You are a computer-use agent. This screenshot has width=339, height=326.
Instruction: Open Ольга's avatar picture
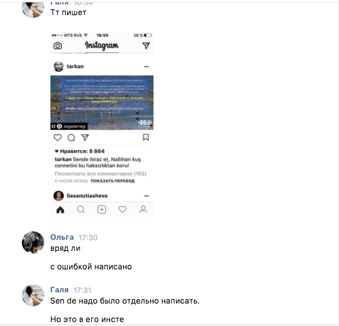(x=33, y=243)
